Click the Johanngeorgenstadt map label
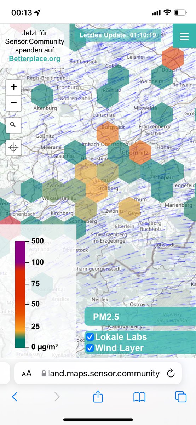 (96, 269)
